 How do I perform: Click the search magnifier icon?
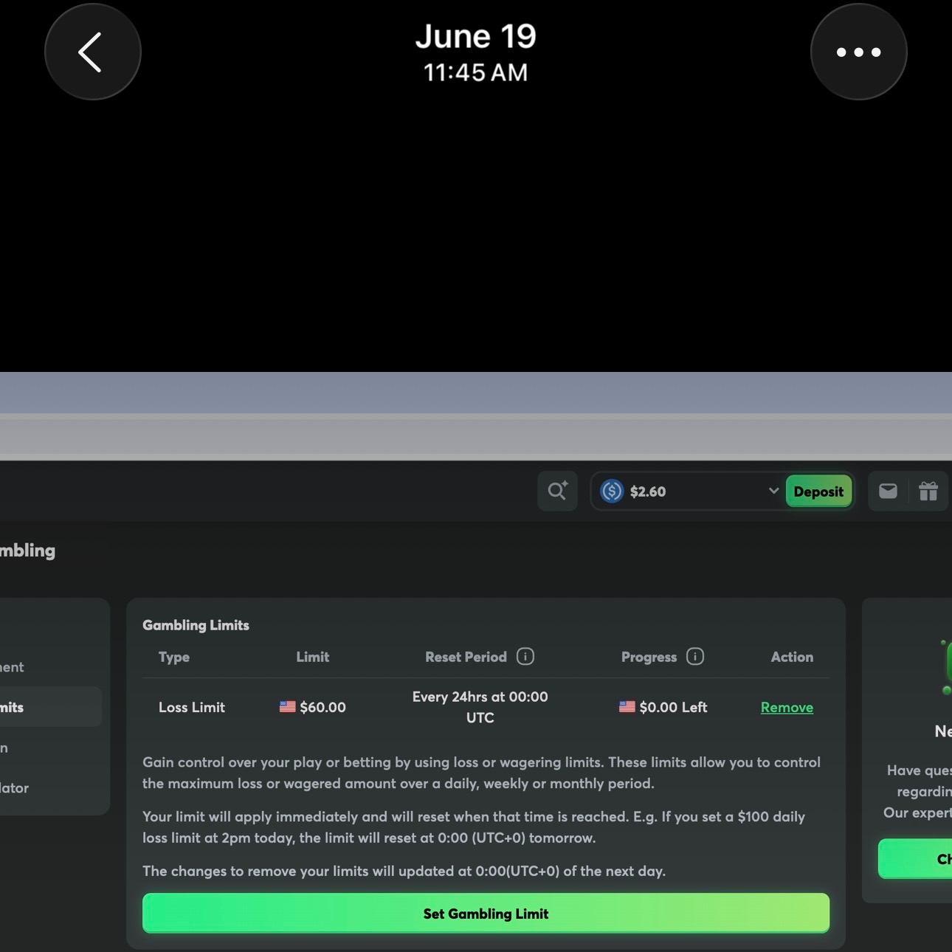[557, 491]
